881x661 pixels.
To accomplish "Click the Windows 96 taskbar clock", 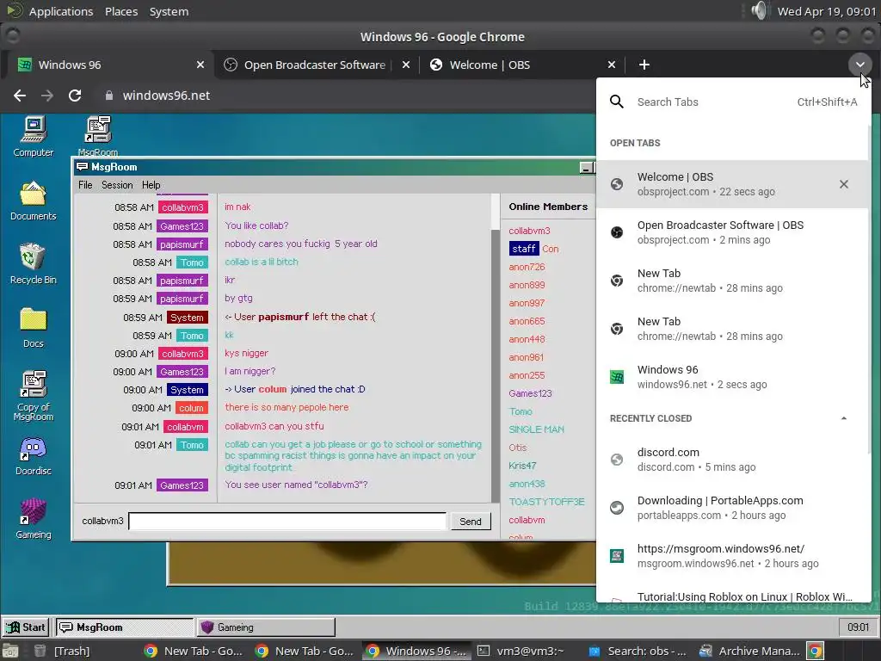I will coord(858,627).
